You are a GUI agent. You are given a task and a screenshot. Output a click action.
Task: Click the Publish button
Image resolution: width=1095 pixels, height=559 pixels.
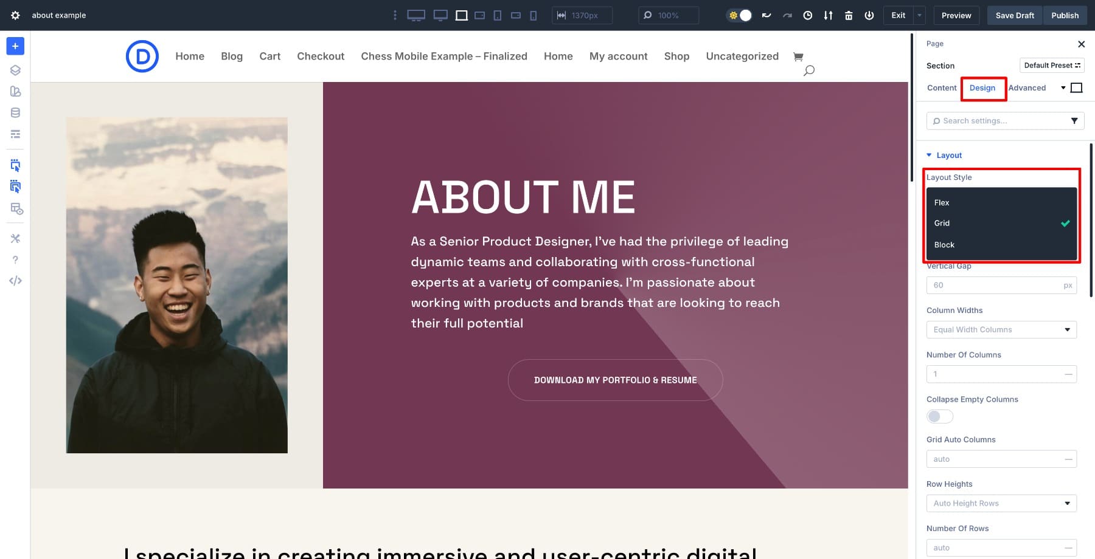point(1064,15)
